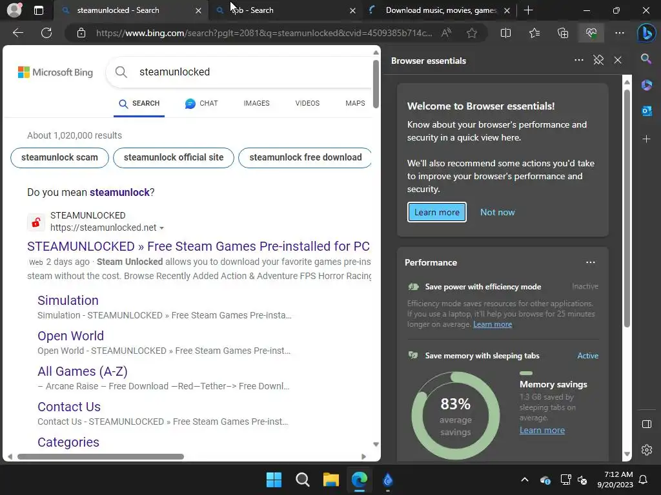Open Microsoft 365 sidebar icon
The width and height of the screenshot is (661, 495).
click(646, 85)
